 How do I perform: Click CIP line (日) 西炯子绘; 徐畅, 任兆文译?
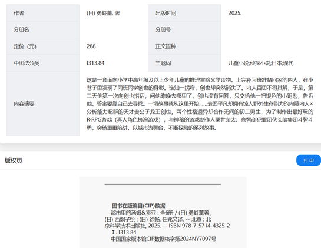pos(158,219)
